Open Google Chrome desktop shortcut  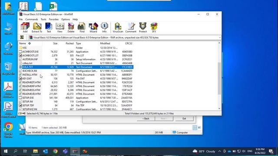coord(8,130)
